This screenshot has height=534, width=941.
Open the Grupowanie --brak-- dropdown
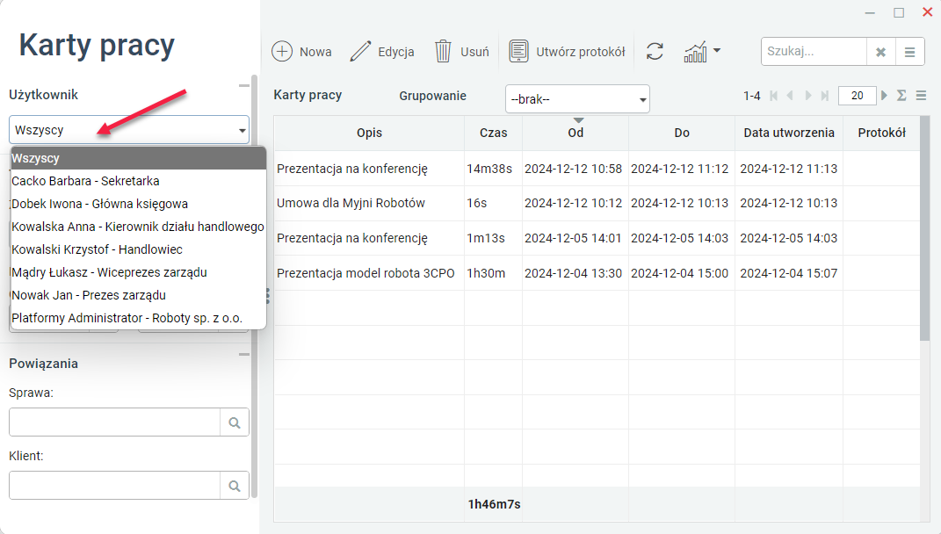[577, 99]
